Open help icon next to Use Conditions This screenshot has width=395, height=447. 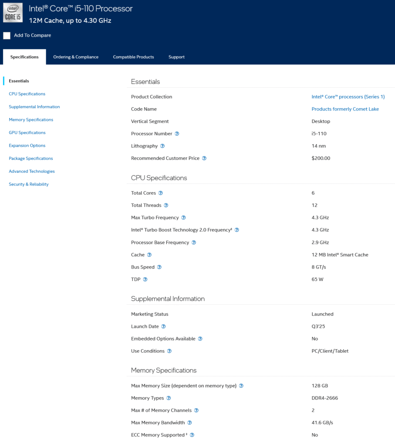(x=169, y=351)
